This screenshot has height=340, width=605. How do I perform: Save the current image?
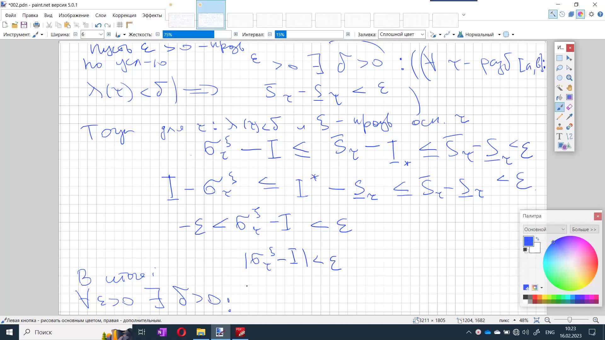(x=24, y=25)
